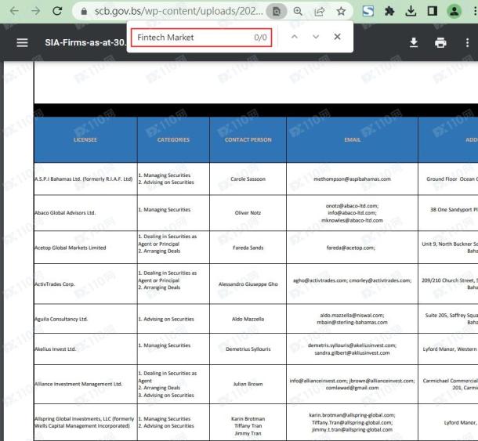Viewport: 478px width, 441px height.
Task: Click the find-in-page icon in address bar
Action: click(x=276, y=12)
